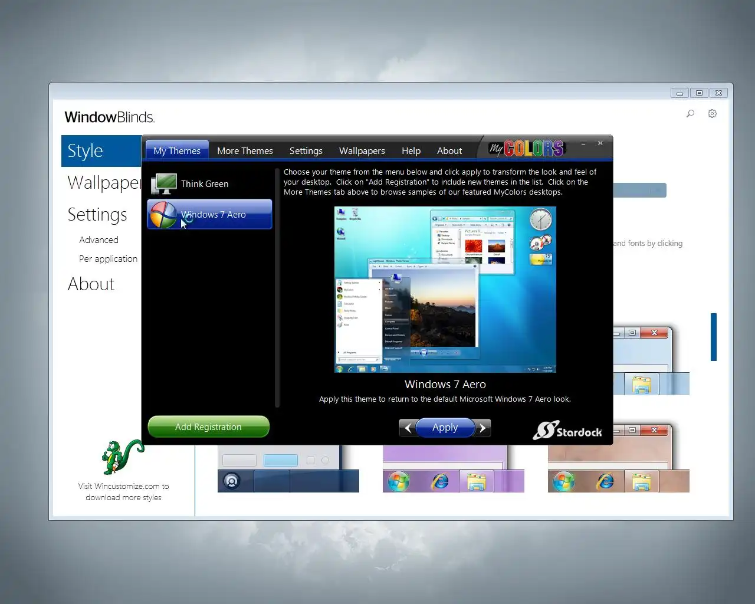The image size is (755, 604).
Task: Click the theme list scrollbar in MyColors
Action: [277, 288]
